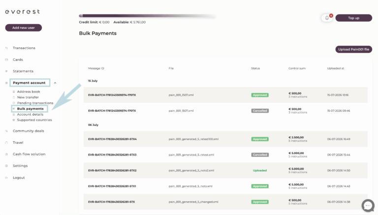Open Account details submenu item
Image resolution: width=378 pixels, height=215 pixels.
30,115
